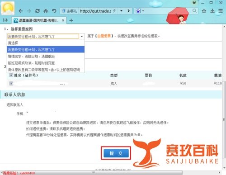
Task: Open the refund reason dropdown arrow
Action: tap(82, 36)
